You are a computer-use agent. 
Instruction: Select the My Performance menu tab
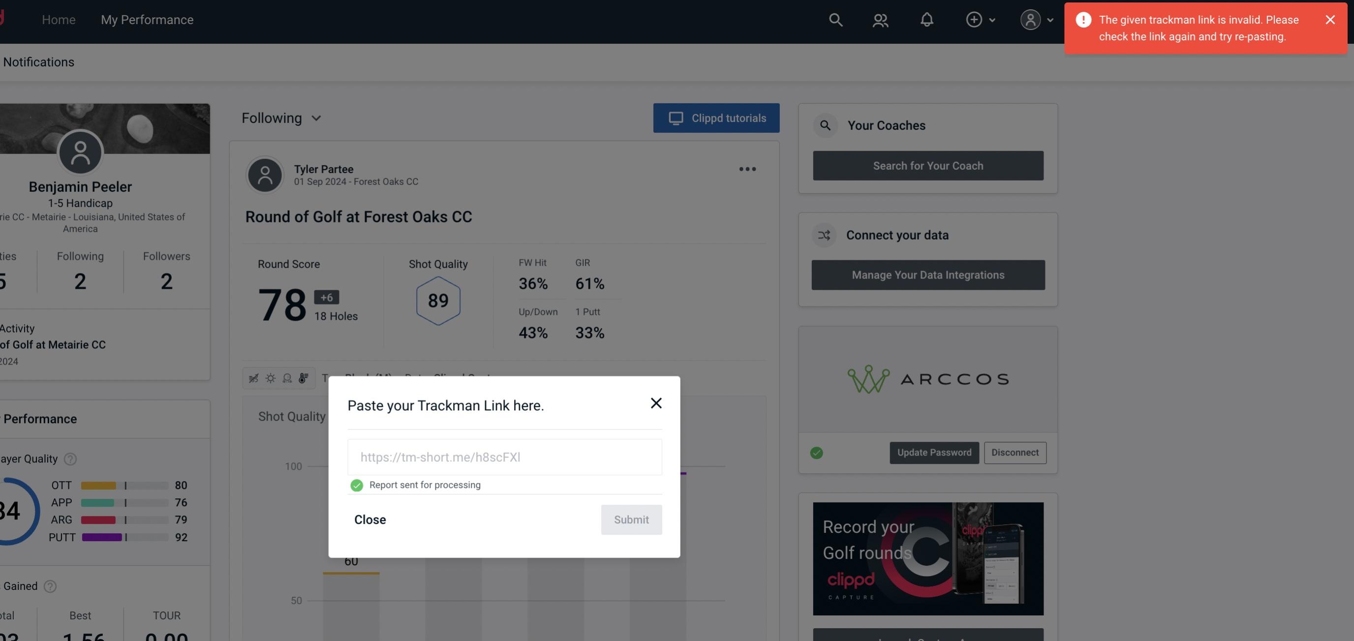(147, 18)
